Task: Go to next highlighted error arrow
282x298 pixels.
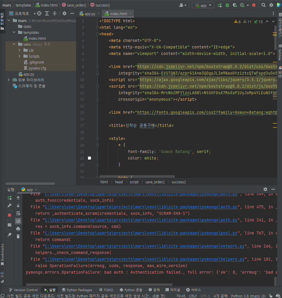Action: tap(273, 21)
